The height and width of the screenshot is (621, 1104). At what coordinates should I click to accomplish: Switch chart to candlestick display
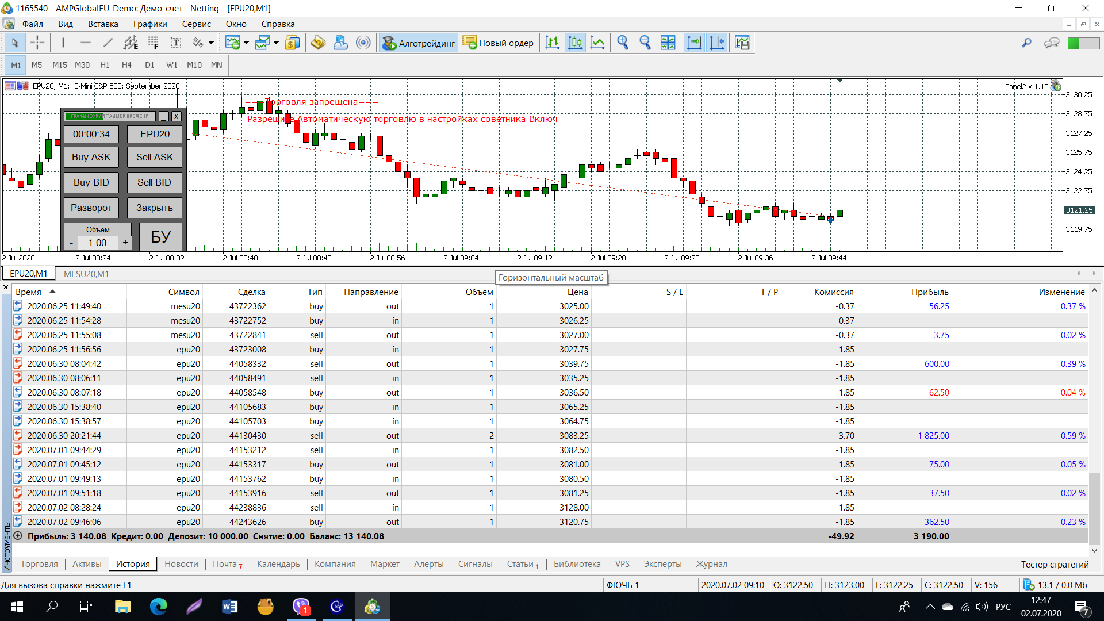575,43
